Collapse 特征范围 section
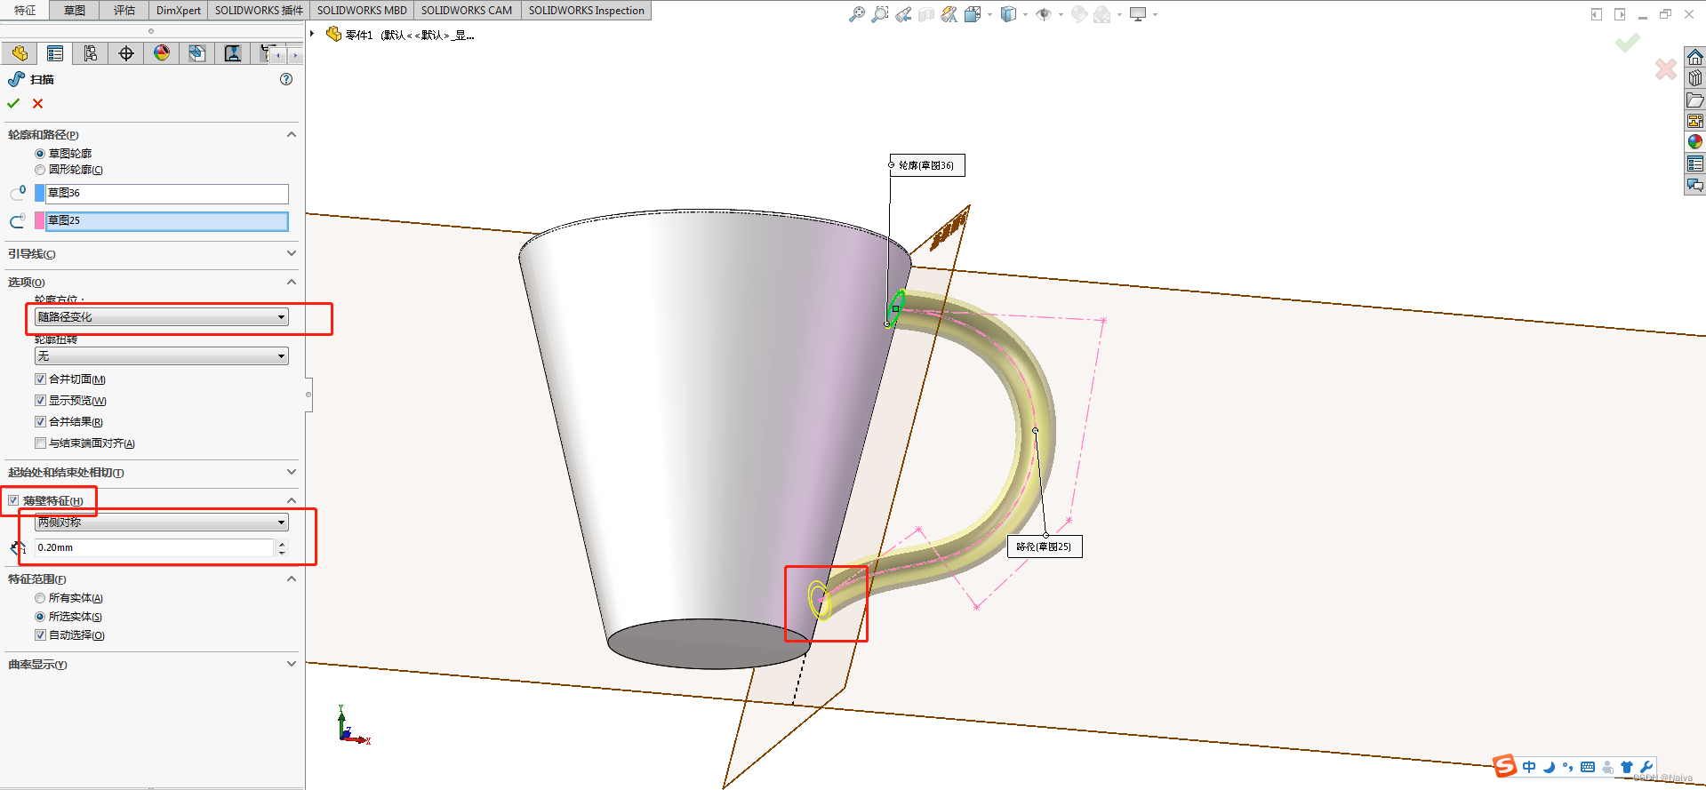This screenshot has height=790, width=1706. click(291, 579)
